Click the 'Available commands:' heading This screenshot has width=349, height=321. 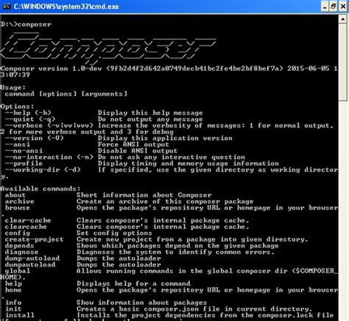click(40, 188)
